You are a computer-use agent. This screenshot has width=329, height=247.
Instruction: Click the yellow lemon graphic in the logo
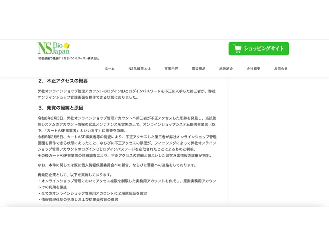(x=67, y=45)
